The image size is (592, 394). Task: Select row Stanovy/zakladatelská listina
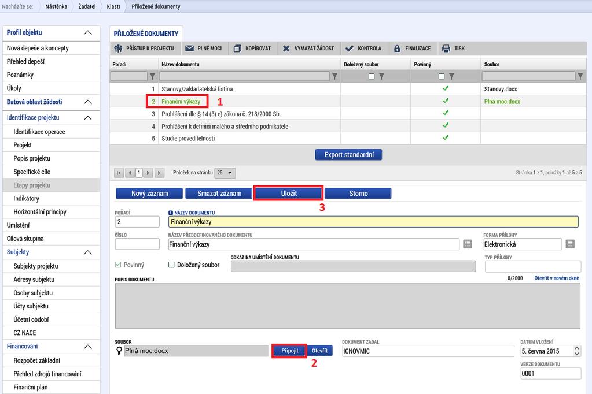coord(348,89)
